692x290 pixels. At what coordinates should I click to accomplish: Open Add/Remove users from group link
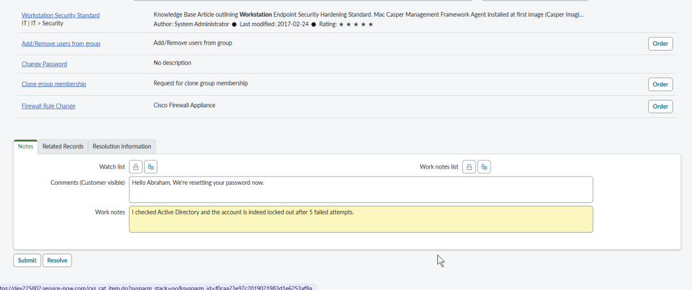(61, 44)
